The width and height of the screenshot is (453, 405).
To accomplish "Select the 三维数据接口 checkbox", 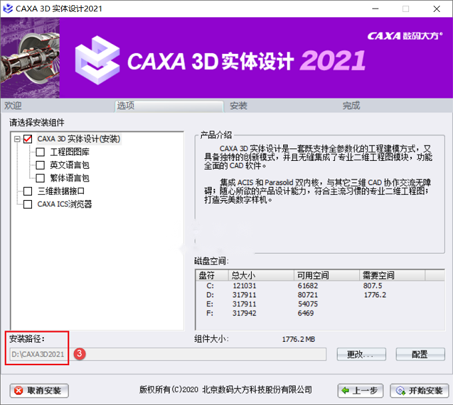I will click(28, 191).
